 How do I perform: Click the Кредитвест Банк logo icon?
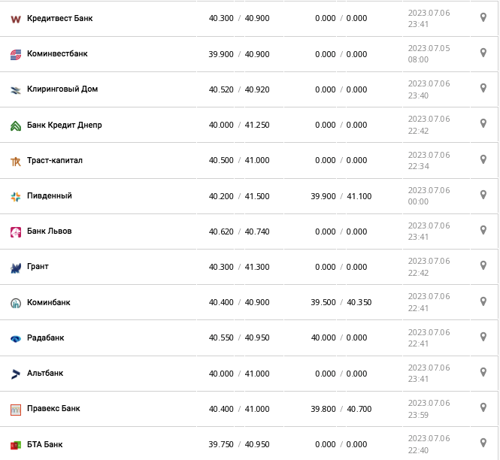[x=16, y=19]
